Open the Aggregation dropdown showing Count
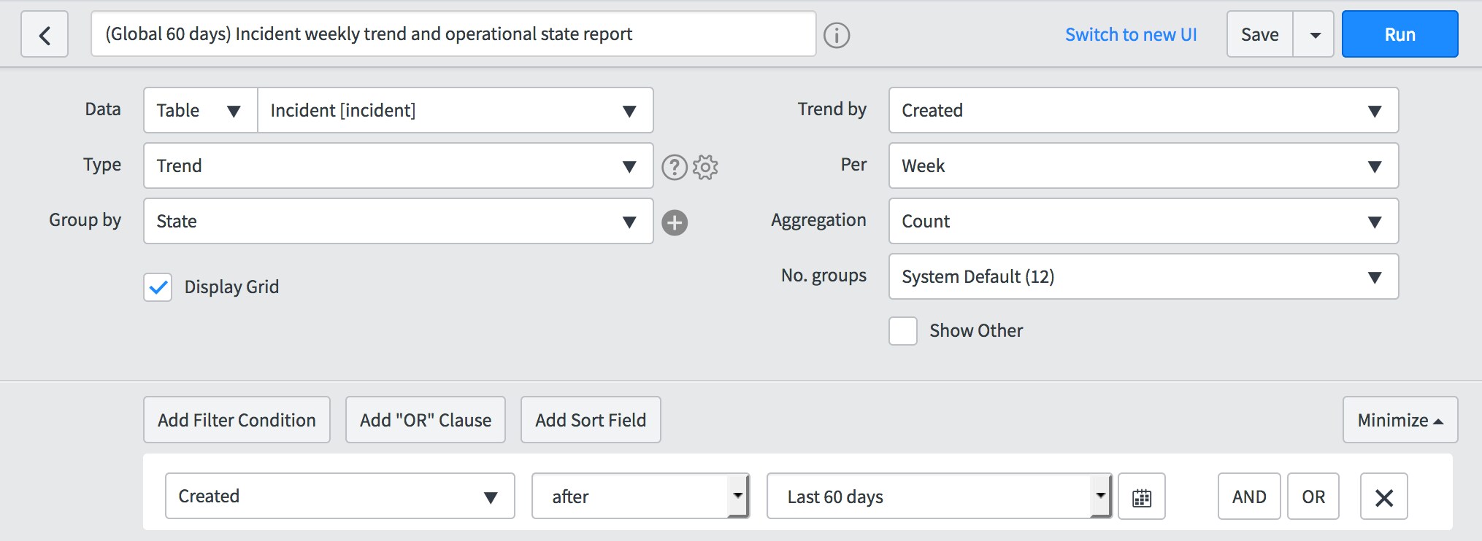The height and width of the screenshot is (541, 1482). (x=1143, y=221)
